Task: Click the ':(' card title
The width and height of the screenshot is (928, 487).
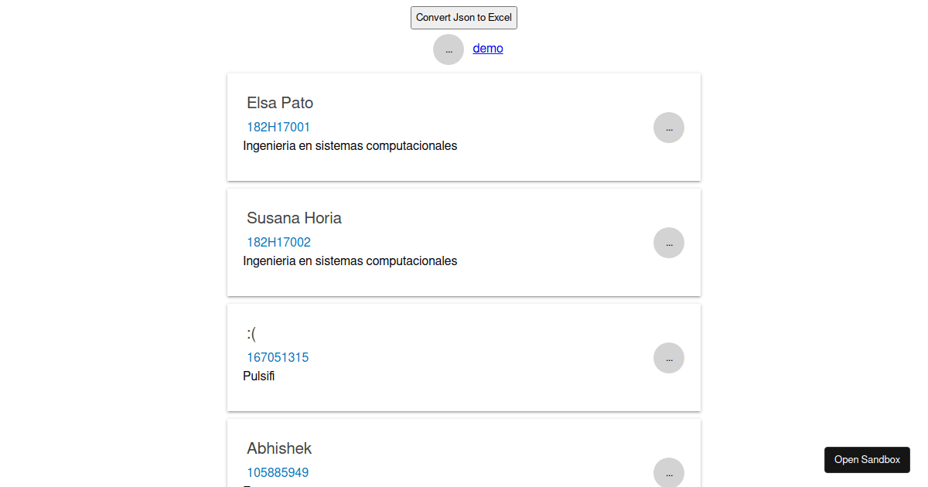Action: (x=251, y=334)
